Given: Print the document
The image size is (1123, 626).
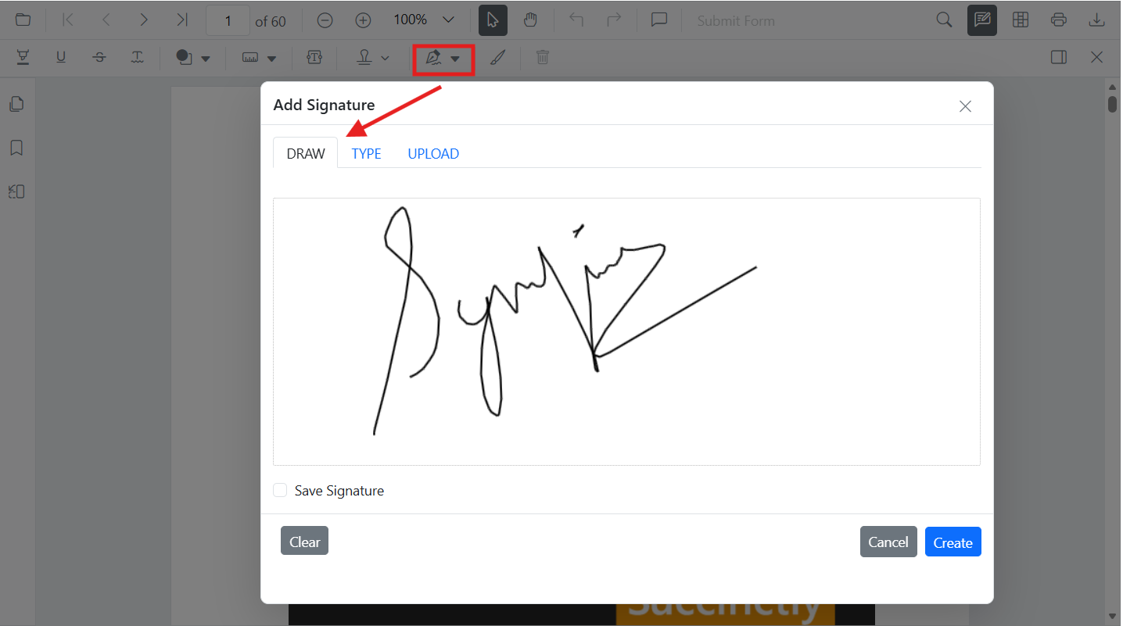Looking at the screenshot, I should [x=1059, y=20].
